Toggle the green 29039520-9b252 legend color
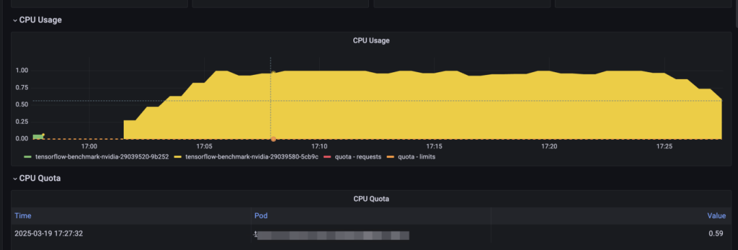738x250 pixels. point(28,157)
